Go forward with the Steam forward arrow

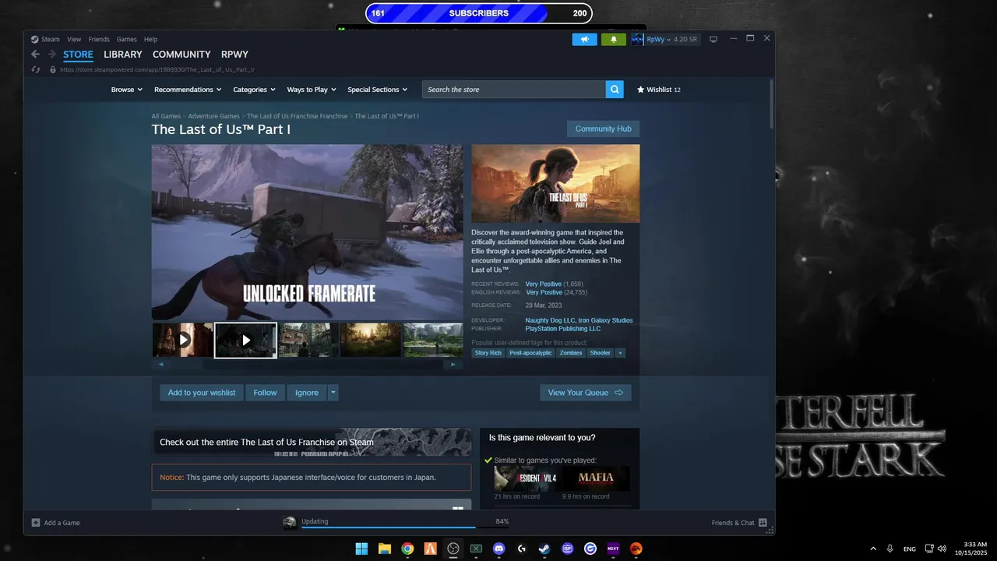coord(51,55)
